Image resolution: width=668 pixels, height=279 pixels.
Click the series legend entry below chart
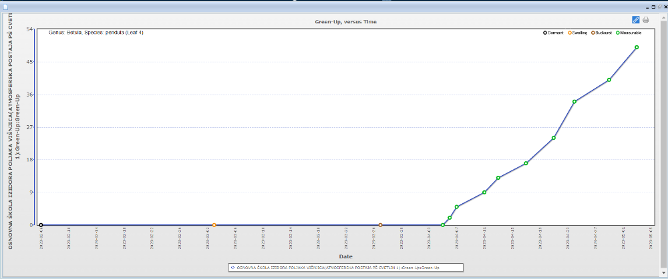[x=345, y=267]
